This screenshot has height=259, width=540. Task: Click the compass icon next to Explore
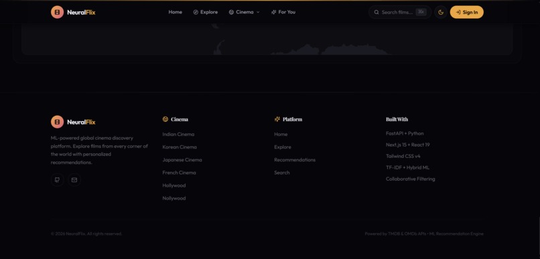196,13
